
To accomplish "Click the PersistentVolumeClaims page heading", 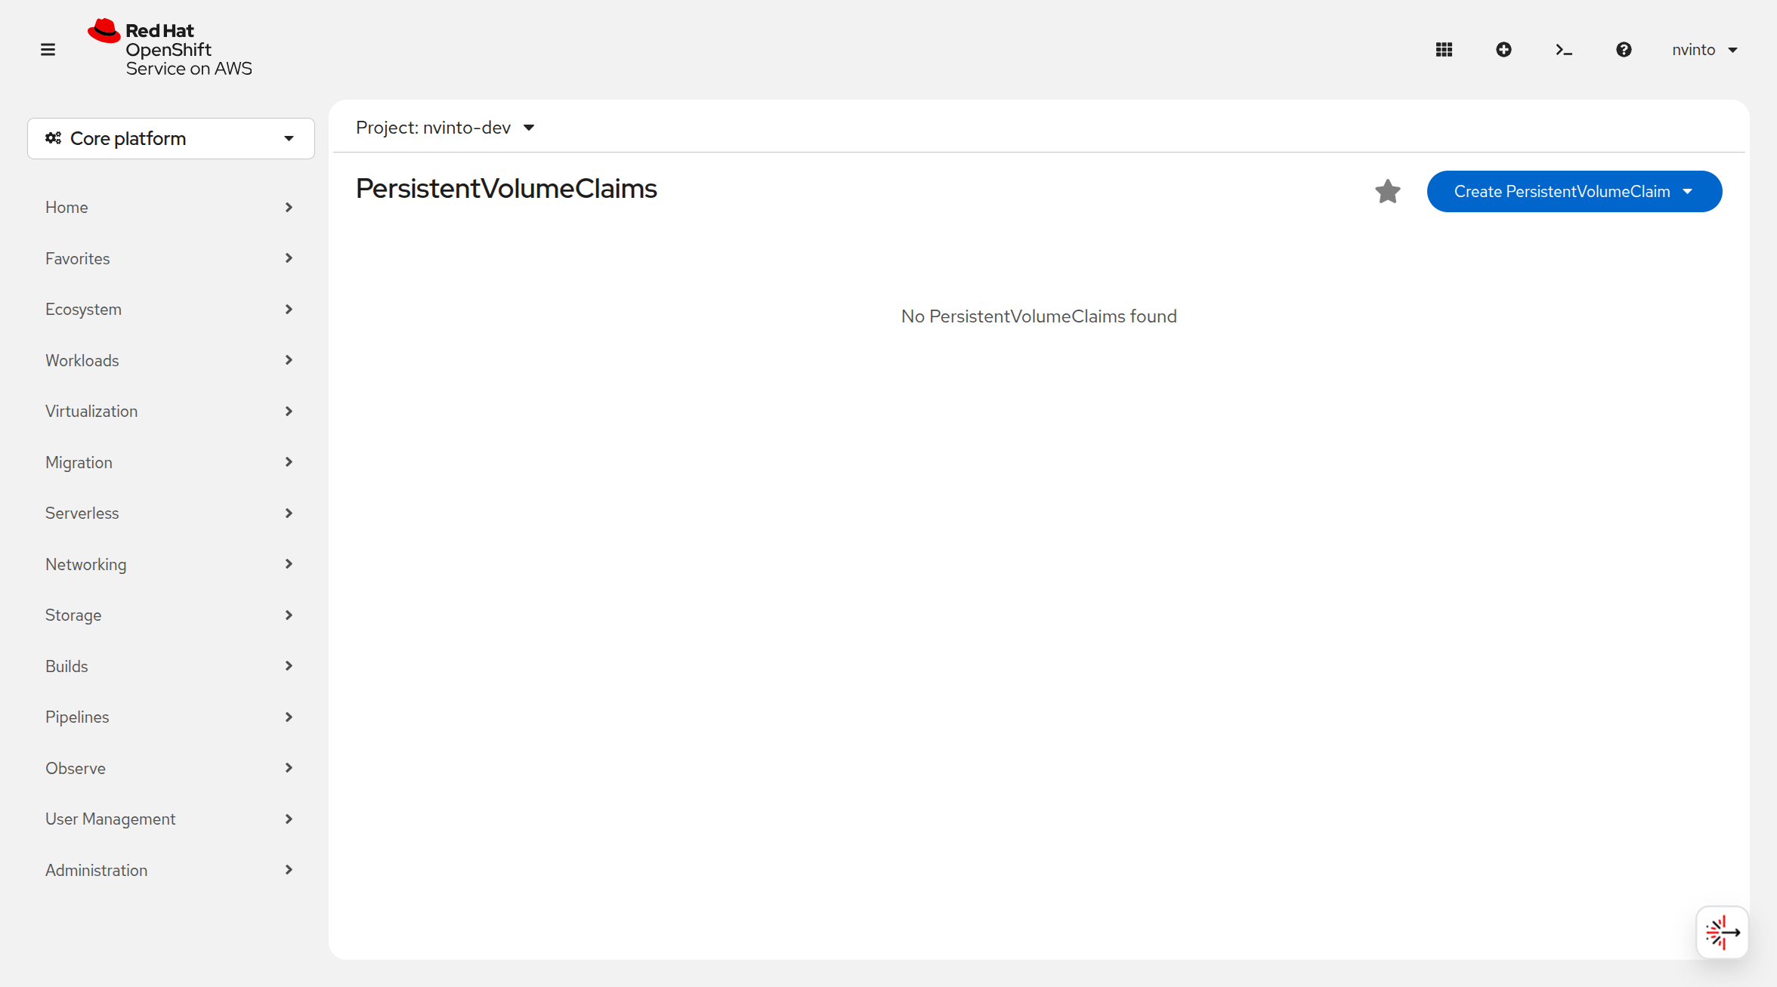I will pos(506,189).
